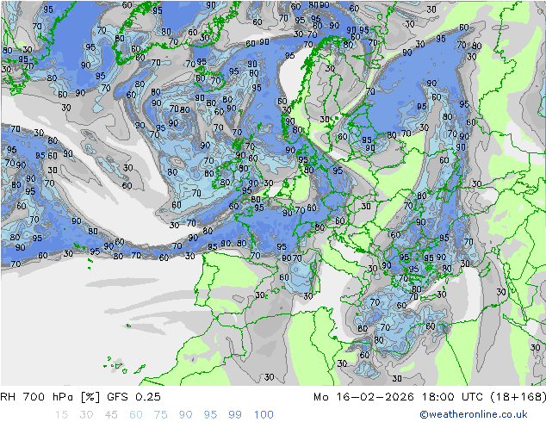Screen dimensions: 546x422
Task: Click the legend value 90
Action: click(x=186, y=414)
